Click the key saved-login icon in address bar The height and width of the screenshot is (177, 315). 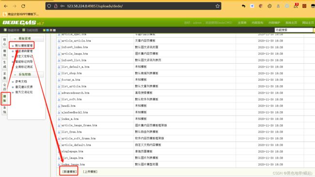[x=63, y=6]
